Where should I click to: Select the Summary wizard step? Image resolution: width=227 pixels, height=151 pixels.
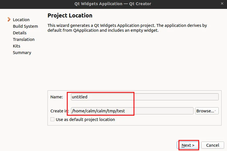(x=22, y=53)
